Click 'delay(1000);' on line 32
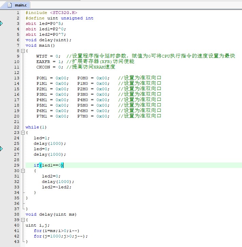The width and height of the screenshot is (242, 247). 58,182
